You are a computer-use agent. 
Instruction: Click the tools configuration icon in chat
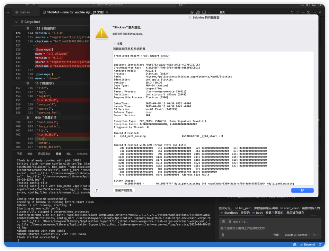[223, 222]
